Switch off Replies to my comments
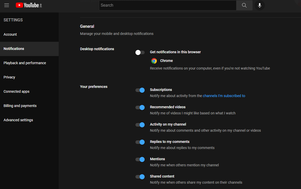This screenshot has height=189, width=301. tap(140, 142)
